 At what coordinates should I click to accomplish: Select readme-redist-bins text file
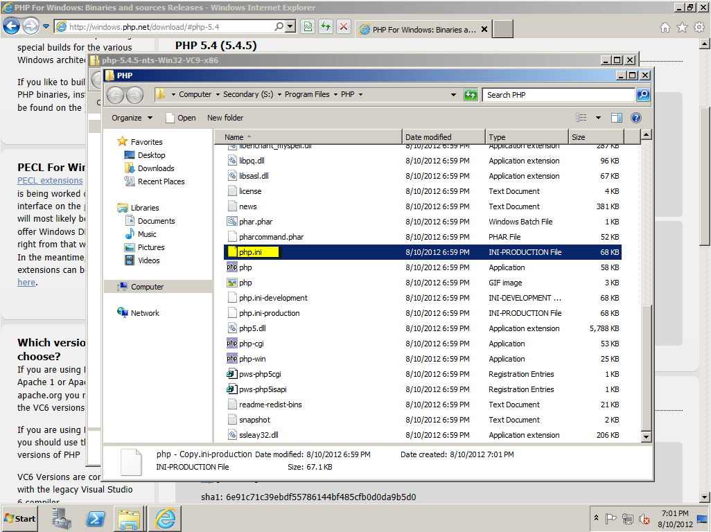pyautogui.click(x=270, y=405)
